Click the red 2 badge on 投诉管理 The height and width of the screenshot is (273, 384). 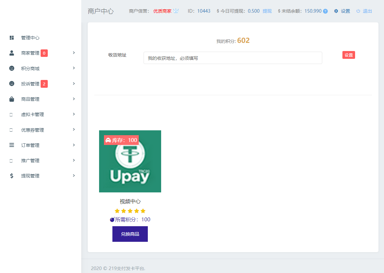pyautogui.click(x=44, y=84)
